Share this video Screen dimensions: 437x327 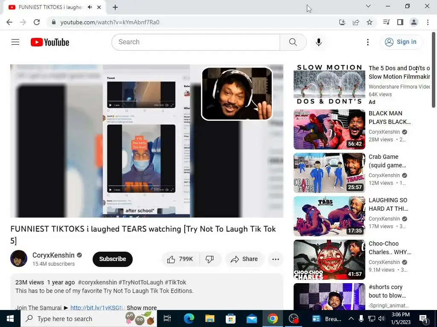(245, 259)
